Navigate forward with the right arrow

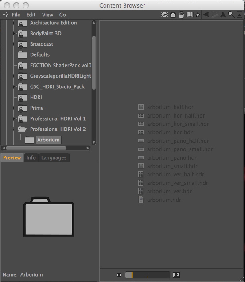click(x=214, y=15)
